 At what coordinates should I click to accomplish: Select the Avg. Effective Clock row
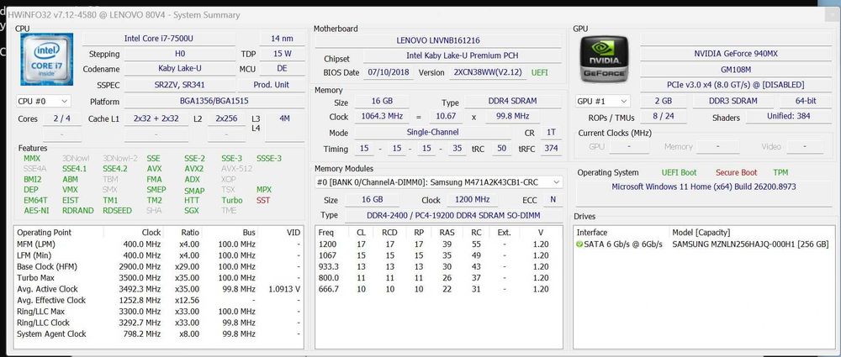[158, 300]
